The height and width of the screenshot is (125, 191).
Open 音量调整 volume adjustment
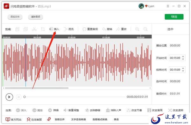pyautogui.click(x=71, y=110)
